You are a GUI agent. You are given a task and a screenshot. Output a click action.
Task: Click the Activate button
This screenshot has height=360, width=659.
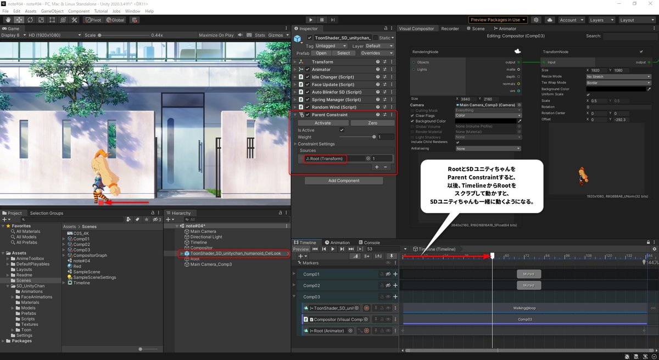pyautogui.click(x=322, y=123)
